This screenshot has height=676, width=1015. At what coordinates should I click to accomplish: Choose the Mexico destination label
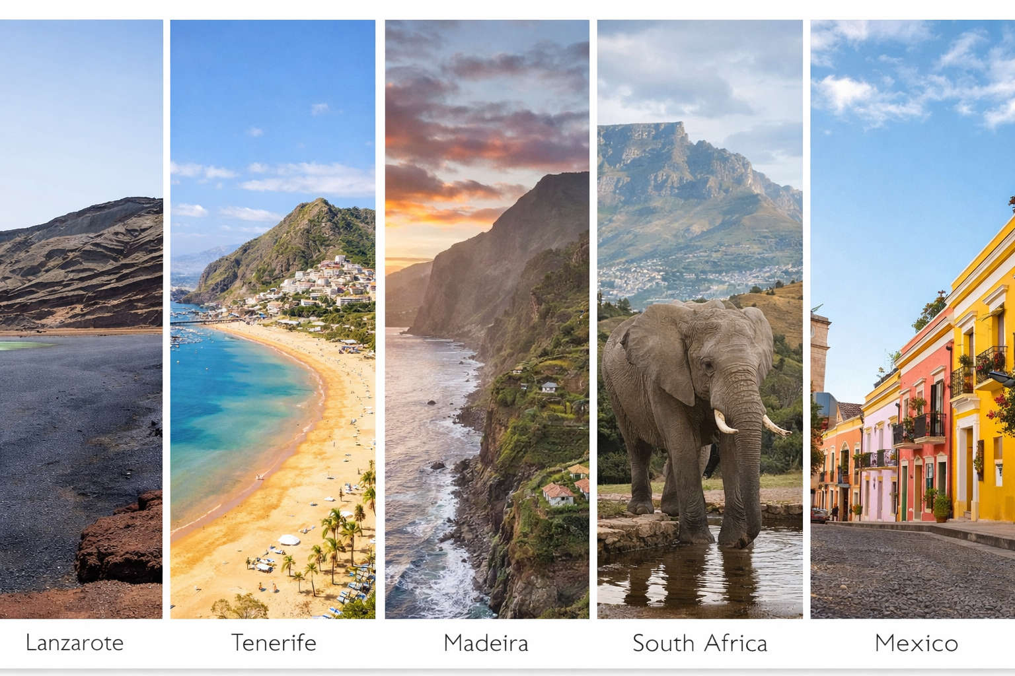[x=917, y=642]
